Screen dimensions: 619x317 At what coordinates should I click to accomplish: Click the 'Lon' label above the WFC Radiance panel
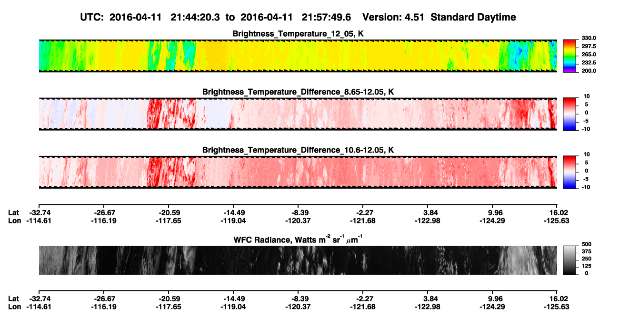point(14,220)
